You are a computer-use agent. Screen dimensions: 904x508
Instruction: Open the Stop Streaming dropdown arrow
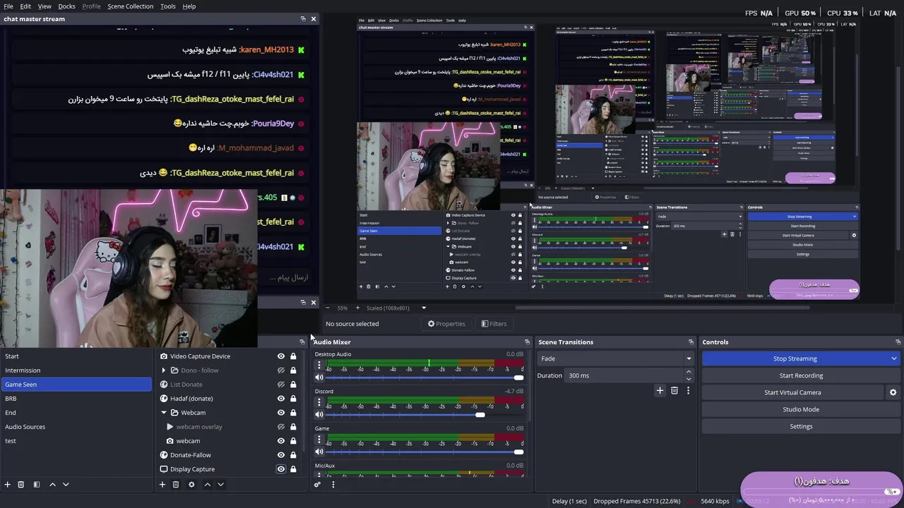[893, 358]
